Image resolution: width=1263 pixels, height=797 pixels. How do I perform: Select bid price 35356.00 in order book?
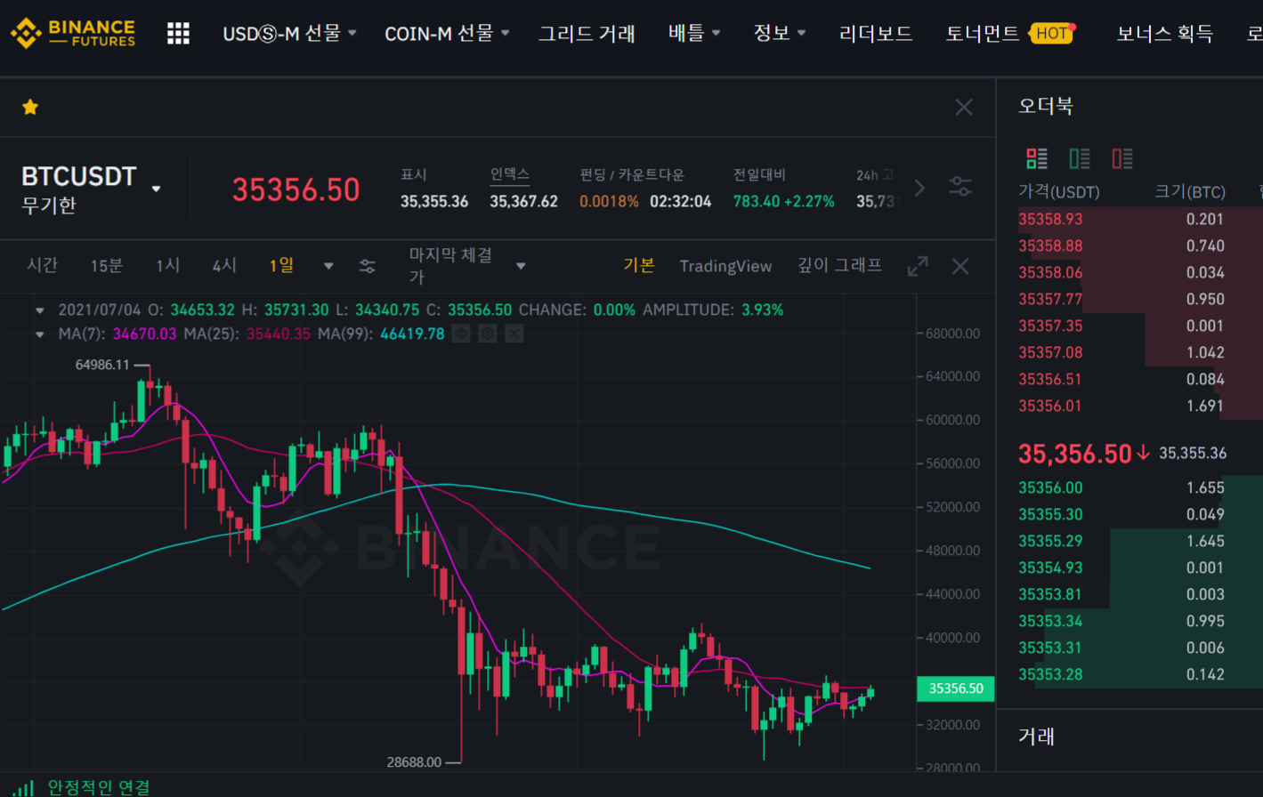click(x=1050, y=487)
